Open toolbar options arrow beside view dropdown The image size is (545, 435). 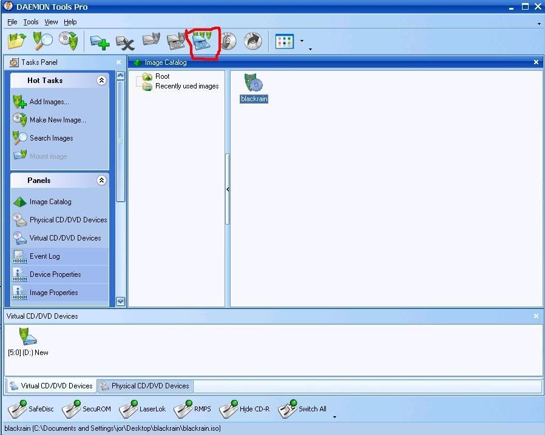pos(310,49)
